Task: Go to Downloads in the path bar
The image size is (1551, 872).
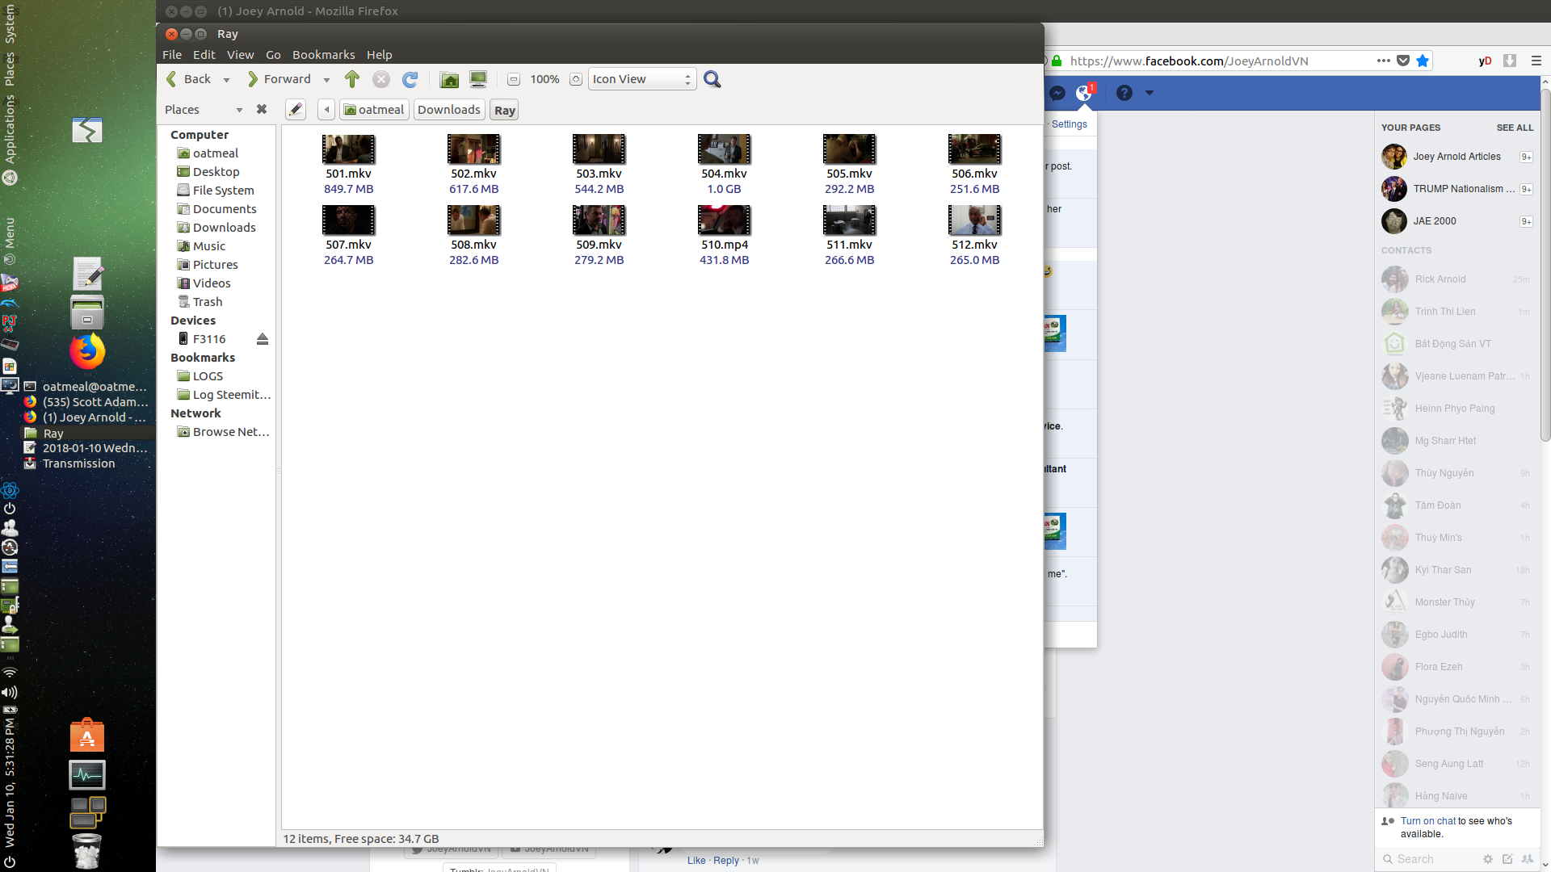Action: pos(449,110)
